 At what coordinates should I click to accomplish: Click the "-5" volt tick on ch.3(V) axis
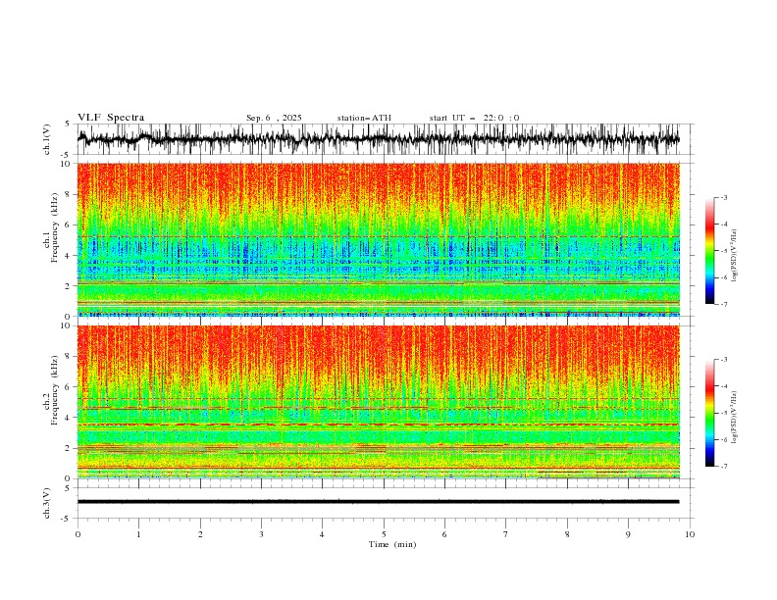point(67,519)
